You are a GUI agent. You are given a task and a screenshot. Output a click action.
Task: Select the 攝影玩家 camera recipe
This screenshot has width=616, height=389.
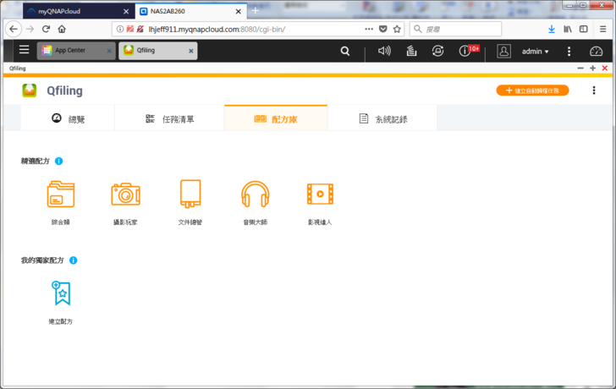point(125,195)
